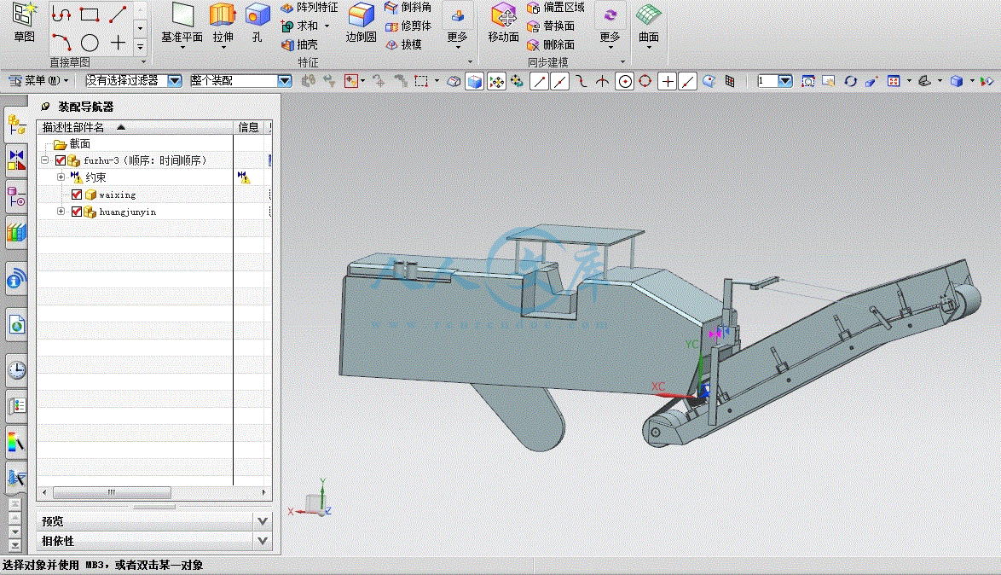Collapse the fuzhu-3 tree node
The width and height of the screenshot is (1001, 575).
tap(44, 160)
